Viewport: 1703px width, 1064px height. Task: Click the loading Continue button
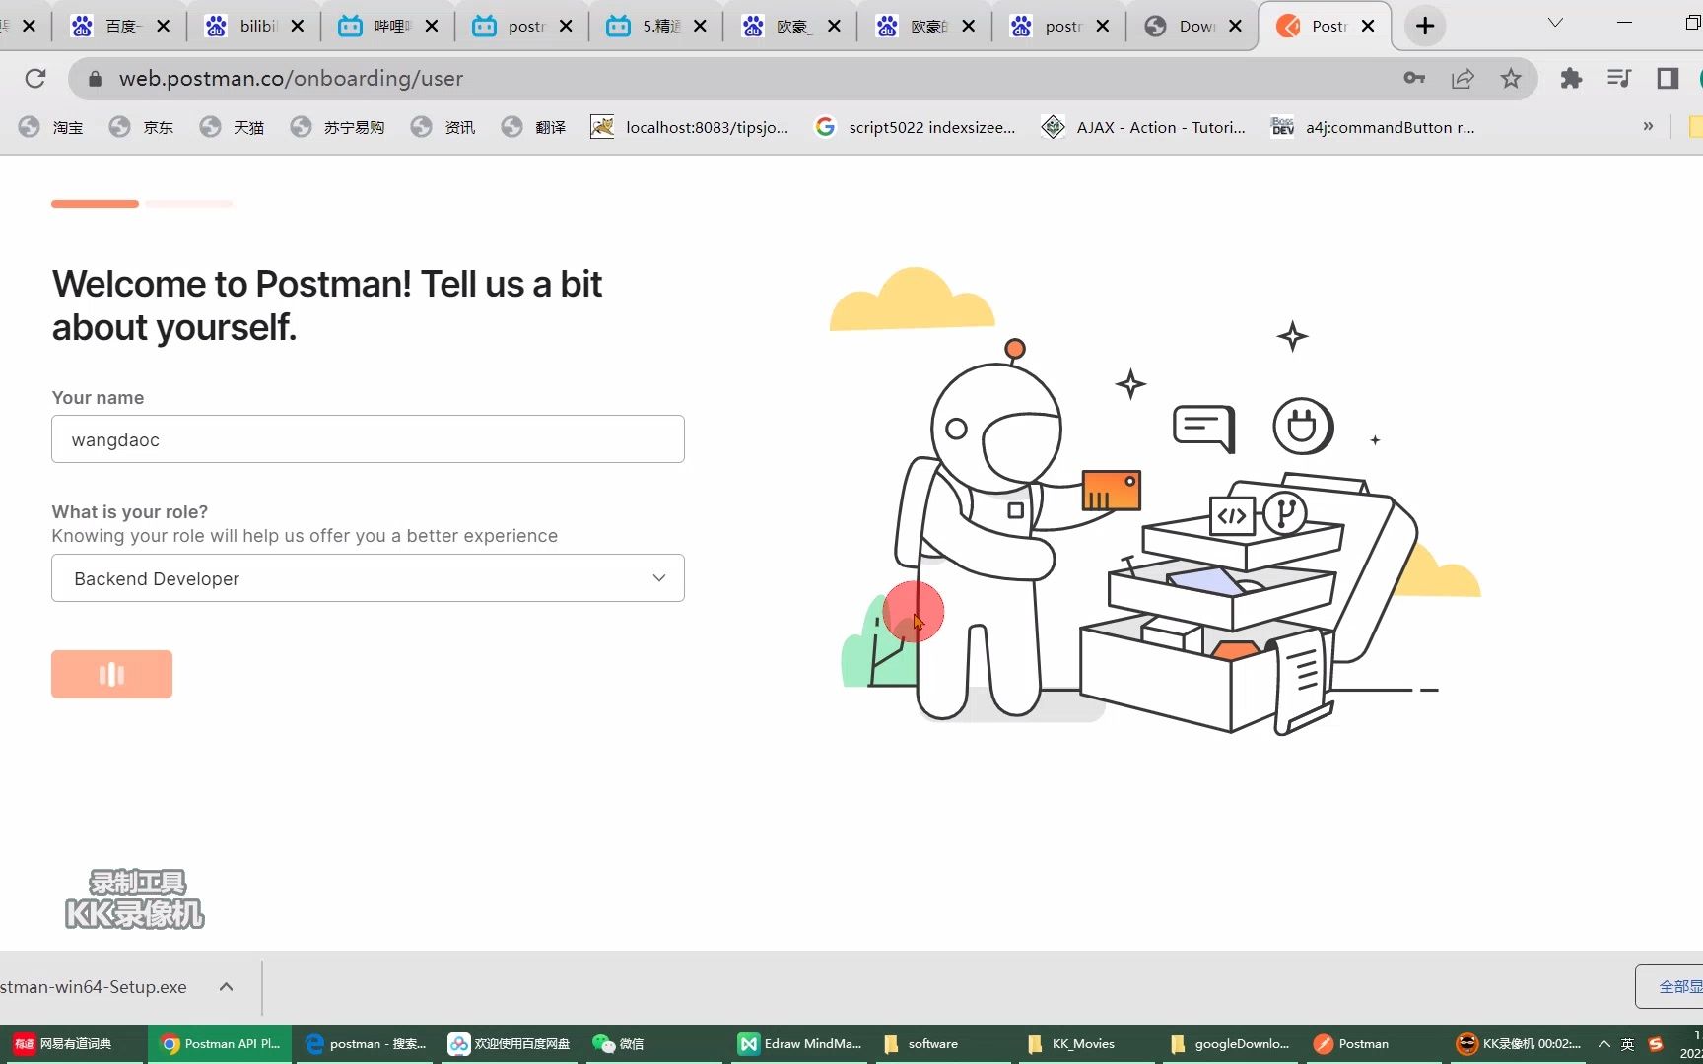[x=111, y=674]
